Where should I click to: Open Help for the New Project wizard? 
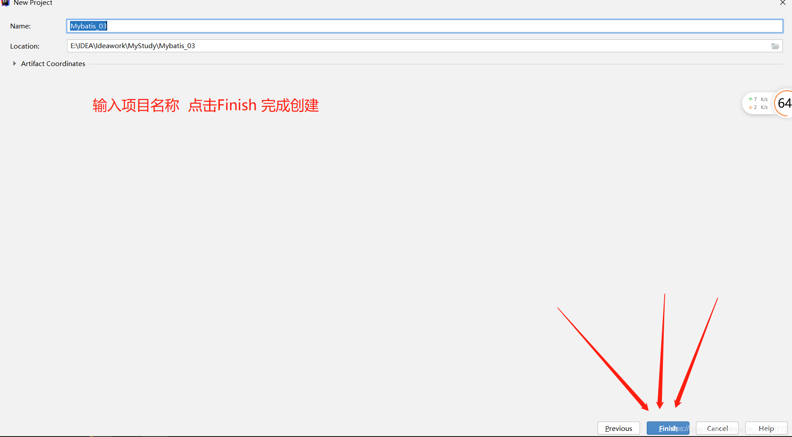766,428
